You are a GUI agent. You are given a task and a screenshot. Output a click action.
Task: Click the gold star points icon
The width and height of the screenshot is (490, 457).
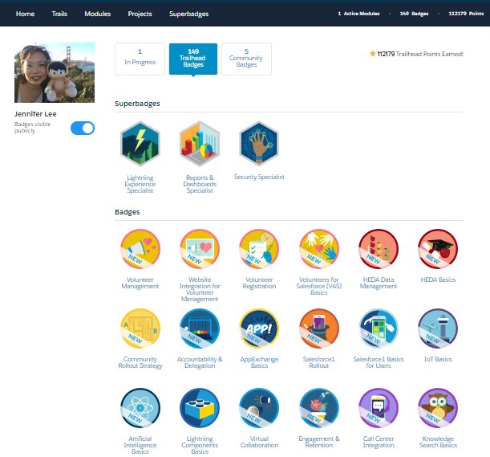(x=372, y=54)
